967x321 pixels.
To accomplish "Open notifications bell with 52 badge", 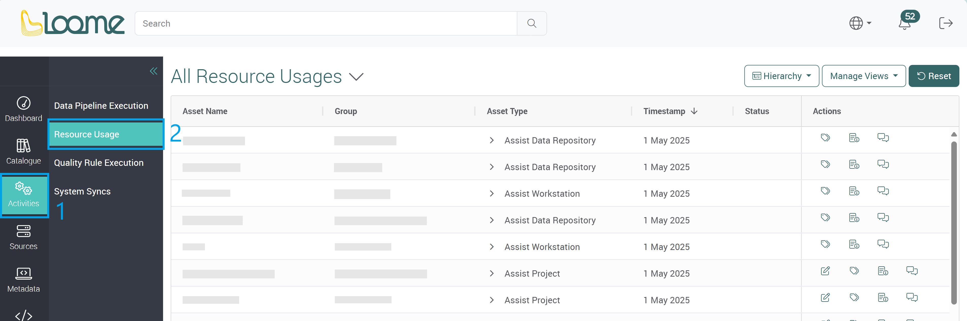I will (908, 20).
